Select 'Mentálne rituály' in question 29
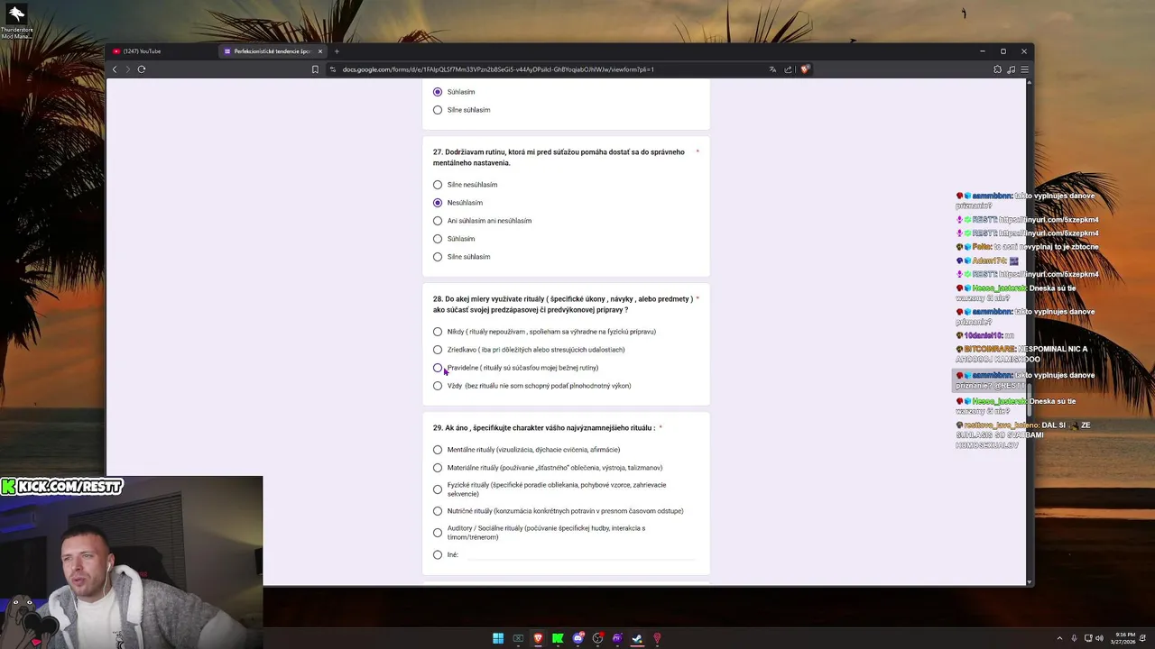This screenshot has height=649, width=1155. [x=438, y=450]
